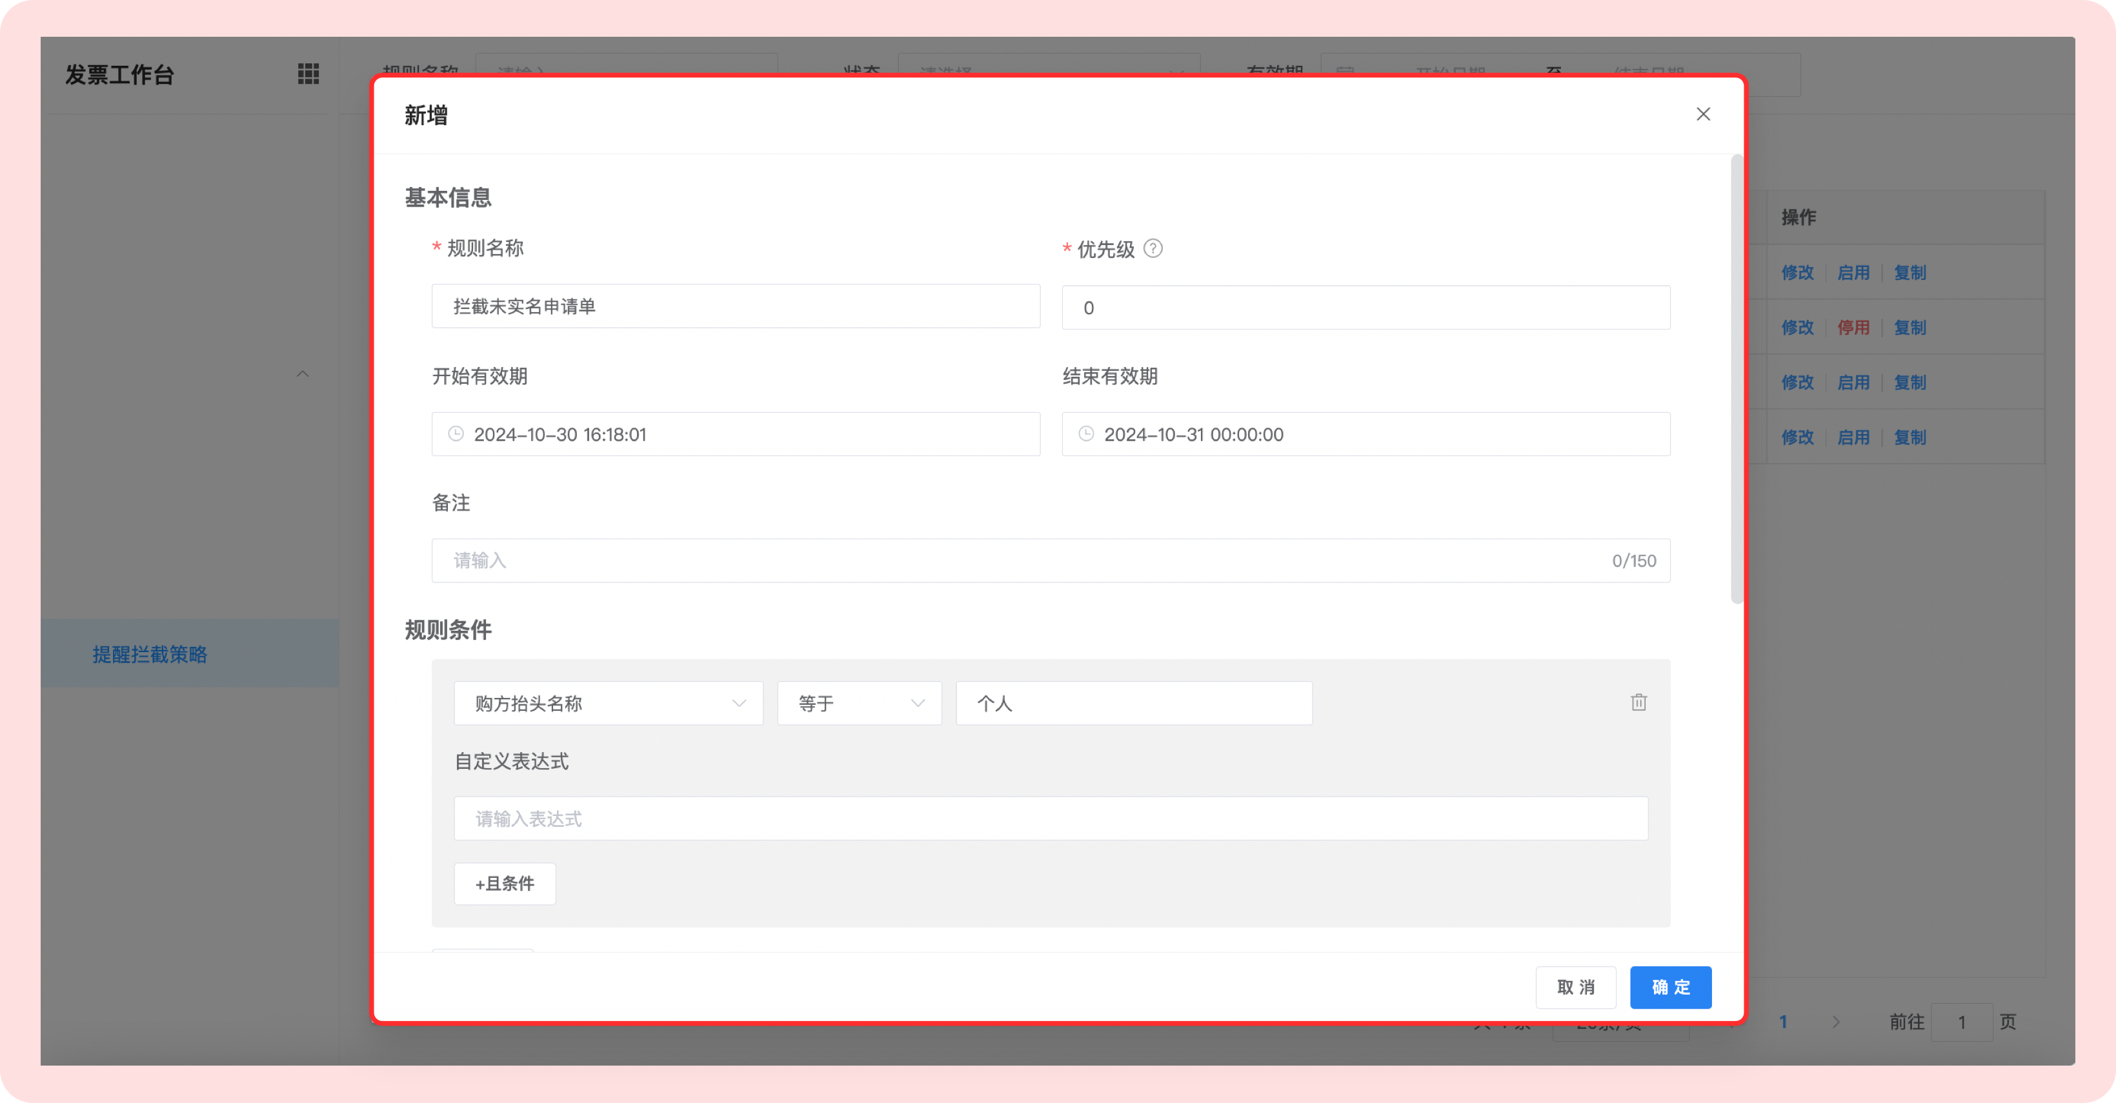Click the clock icon in 开始有效期 field
The height and width of the screenshot is (1103, 2116).
(456, 433)
